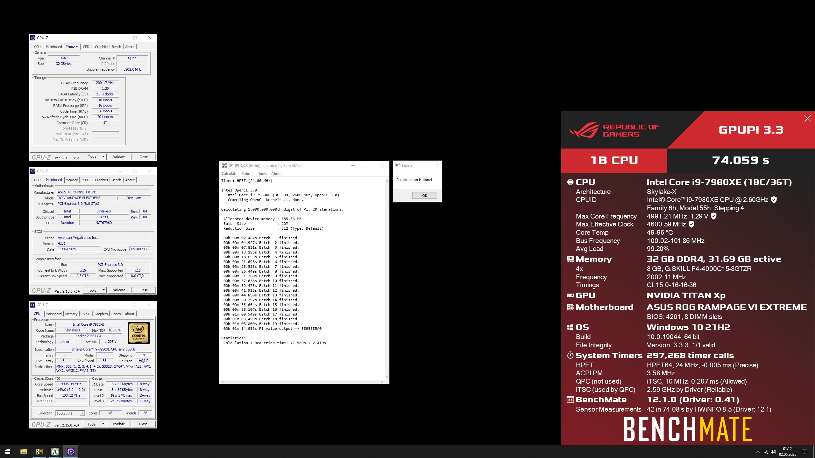Screen dimensions: 815x458
Task: Click the Windows OS icon in BenchMate
Action: click(570, 327)
